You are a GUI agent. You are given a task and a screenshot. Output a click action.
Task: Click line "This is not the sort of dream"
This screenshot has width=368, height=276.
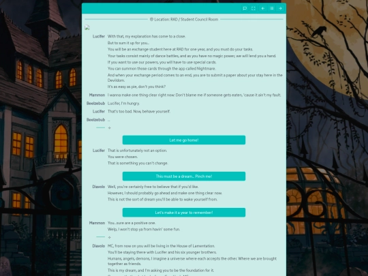(x=162, y=200)
